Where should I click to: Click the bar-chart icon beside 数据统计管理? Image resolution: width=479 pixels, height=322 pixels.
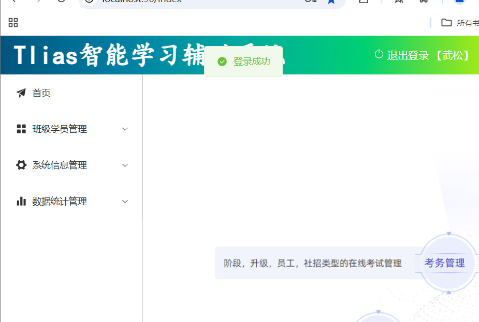(x=21, y=201)
